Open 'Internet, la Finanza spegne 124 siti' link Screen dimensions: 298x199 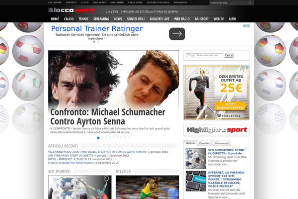tap(226, 179)
